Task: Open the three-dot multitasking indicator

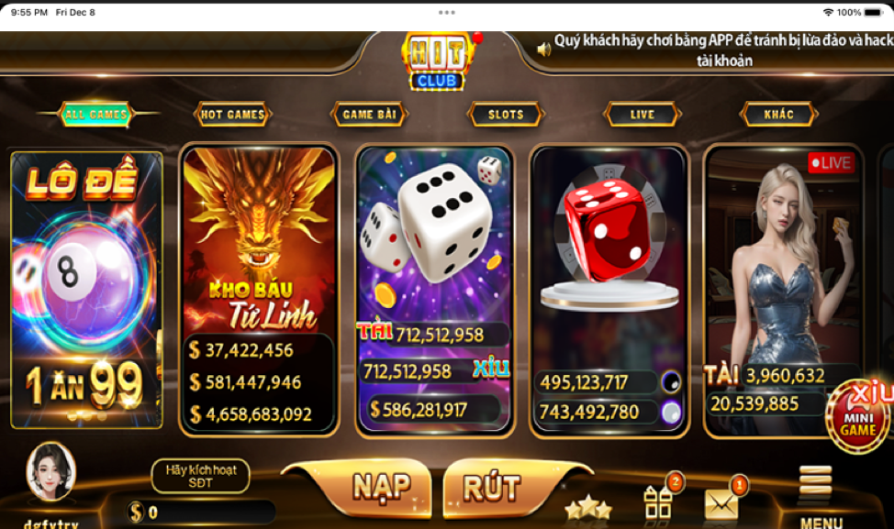Action: (x=446, y=12)
